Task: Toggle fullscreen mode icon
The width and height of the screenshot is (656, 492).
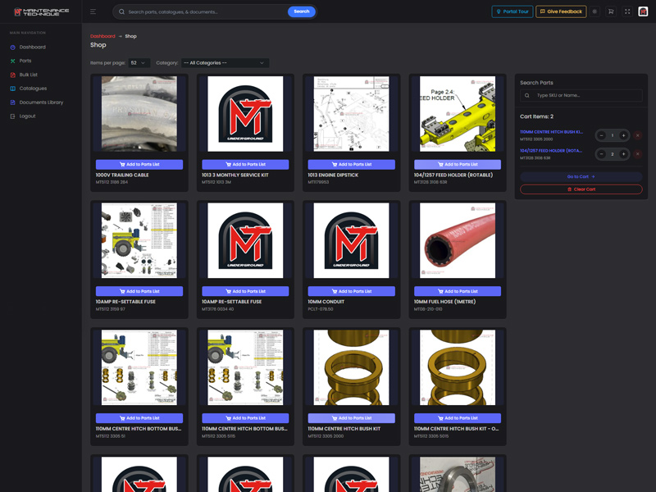Action: coord(627,11)
